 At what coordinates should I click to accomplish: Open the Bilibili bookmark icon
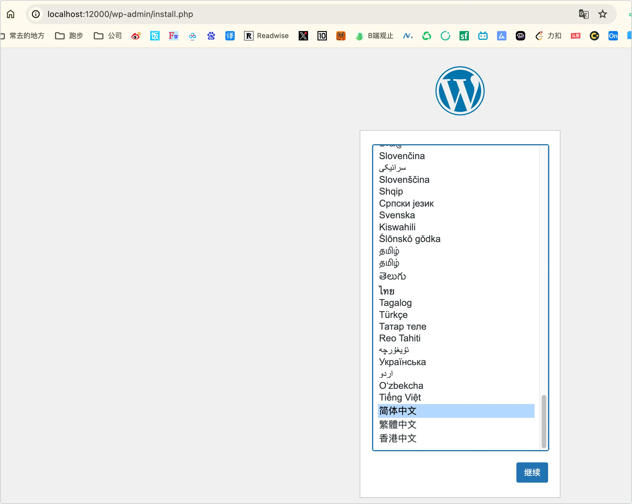pyautogui.click(x=483, y=36)
